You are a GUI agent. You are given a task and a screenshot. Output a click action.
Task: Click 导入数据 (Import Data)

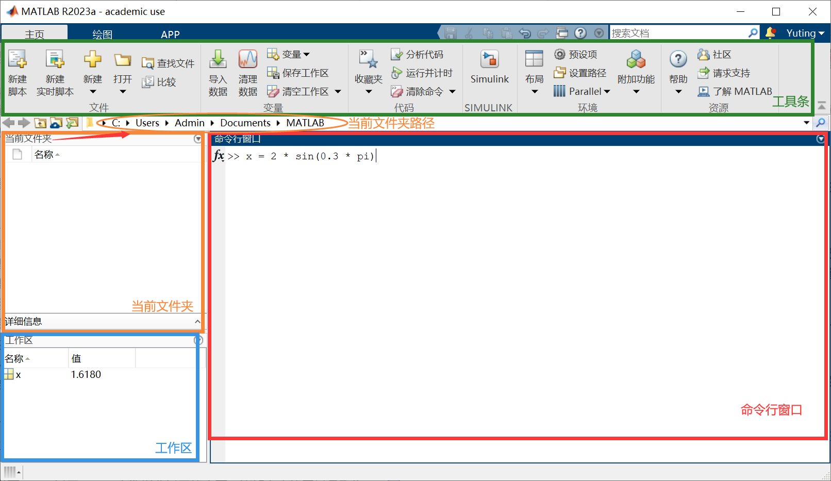click(218, 72)
